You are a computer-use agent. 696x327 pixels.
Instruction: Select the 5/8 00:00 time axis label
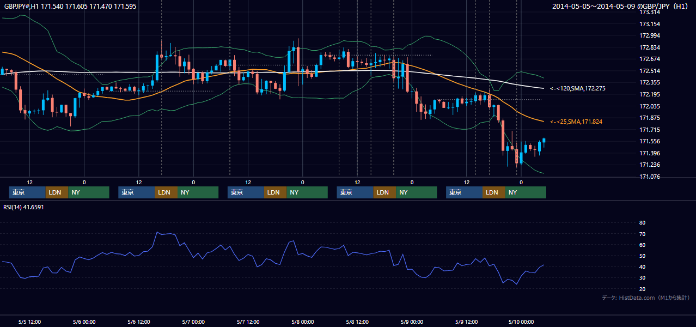pos(302,322)
